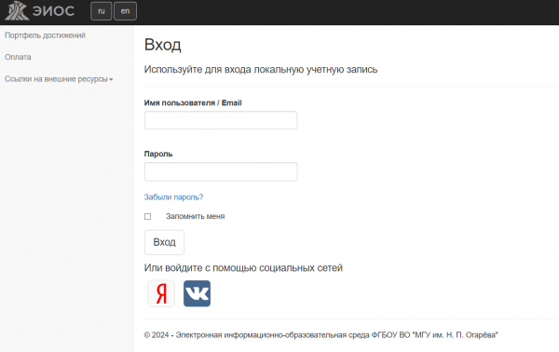Click the Пароль field label
The image size is (559, 352).
[158, 154]
